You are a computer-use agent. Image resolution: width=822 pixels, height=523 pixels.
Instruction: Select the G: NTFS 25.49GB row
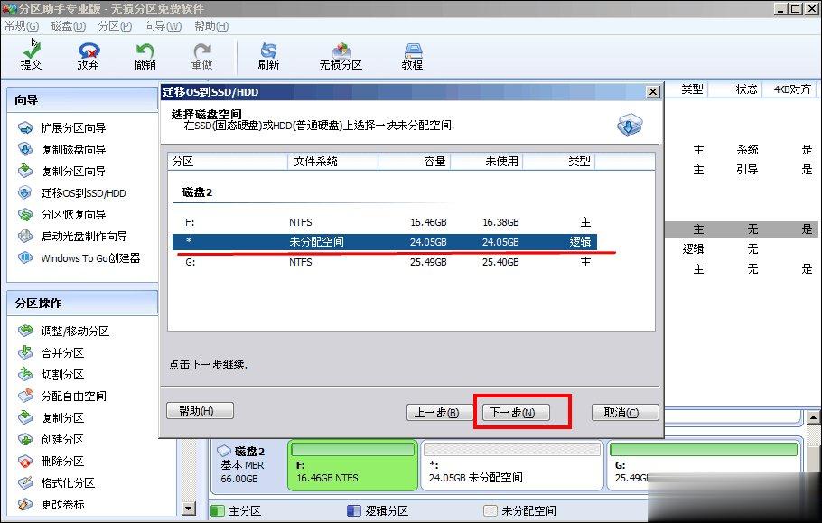[385, 262]
